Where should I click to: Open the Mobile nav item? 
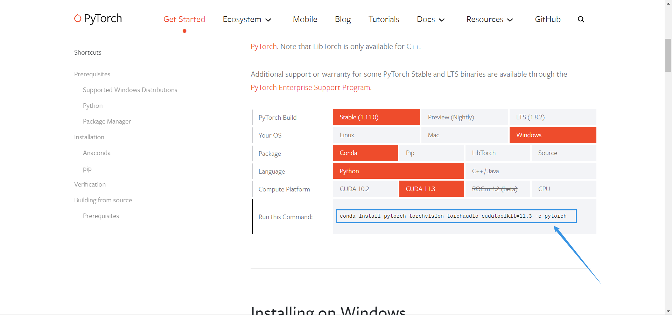coord(305,19)
